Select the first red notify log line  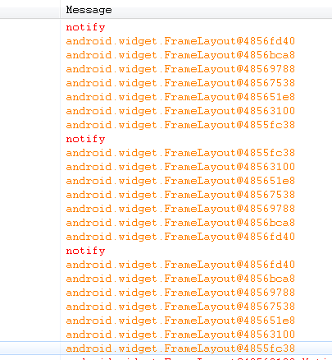tap(85, 27)
